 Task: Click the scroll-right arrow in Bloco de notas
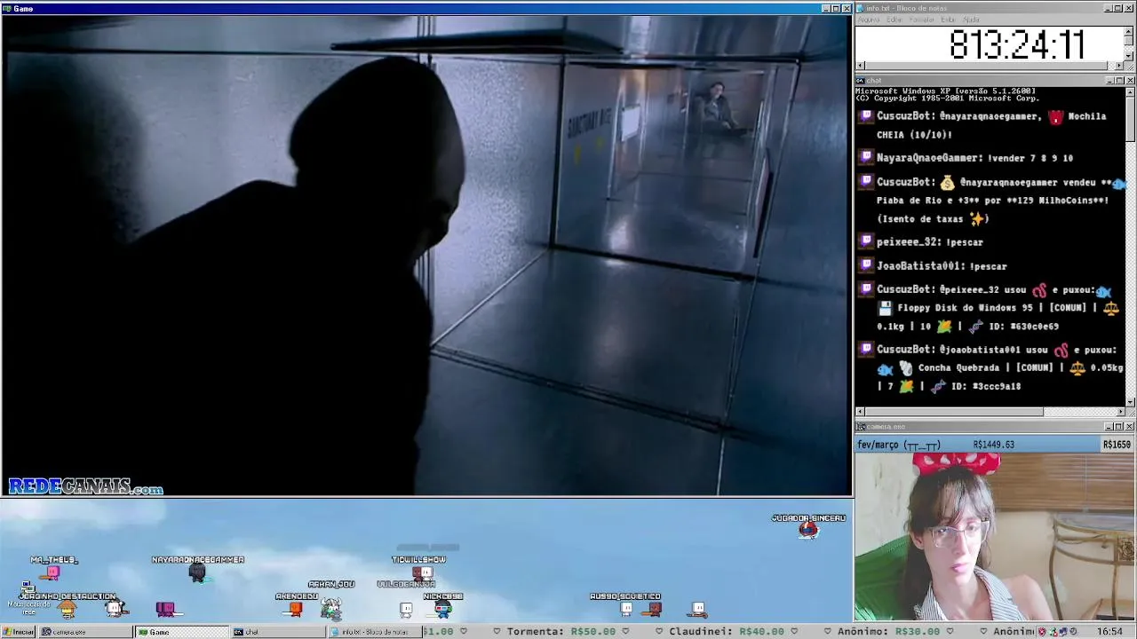pyautogui.click(x=1119, y=66)
